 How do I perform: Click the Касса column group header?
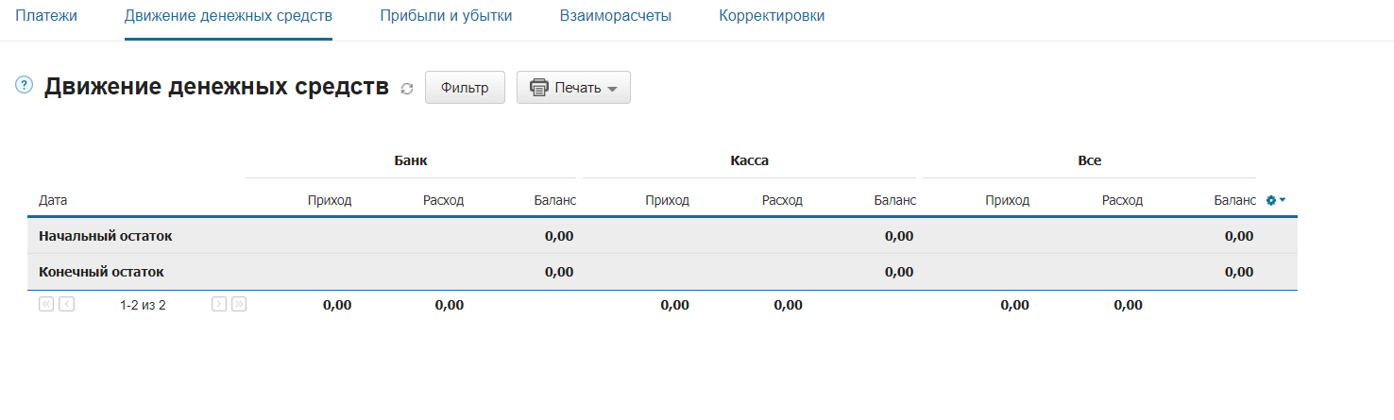click(750, 160)
